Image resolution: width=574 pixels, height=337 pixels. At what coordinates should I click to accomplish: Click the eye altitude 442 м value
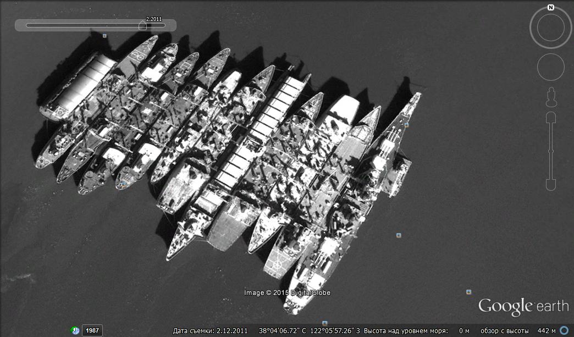pyautogui.click(x=546, y=331)
